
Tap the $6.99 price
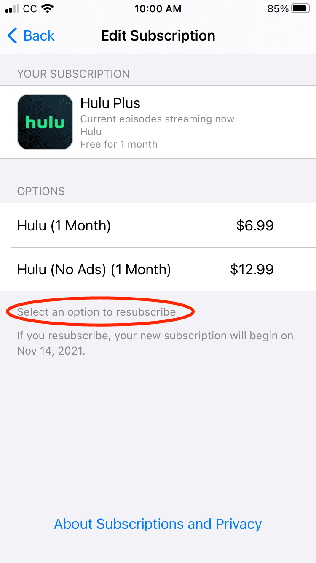tap(255, 225)
